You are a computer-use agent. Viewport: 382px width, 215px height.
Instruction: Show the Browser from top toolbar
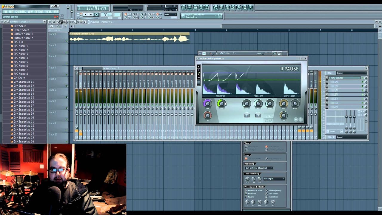pos(201,7)
